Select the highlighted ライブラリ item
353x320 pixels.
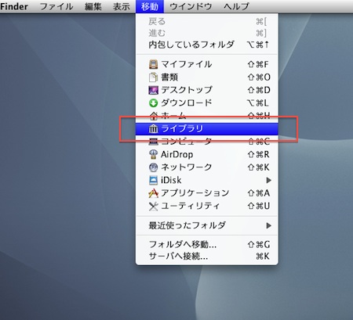tap(207, 128)
